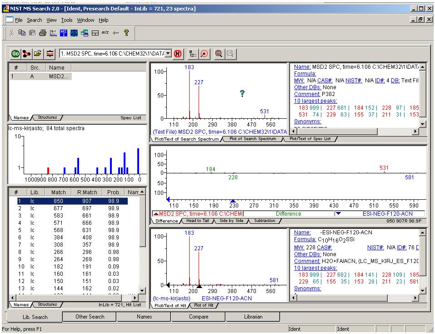Open the Search menu

click(x=35, y=20)
